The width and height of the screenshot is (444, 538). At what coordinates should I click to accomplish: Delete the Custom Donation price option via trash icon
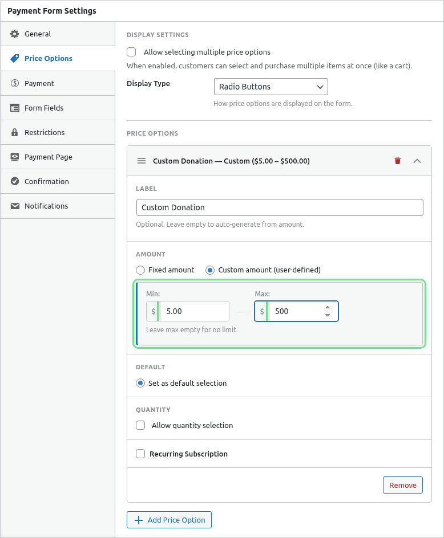[397, 161]
